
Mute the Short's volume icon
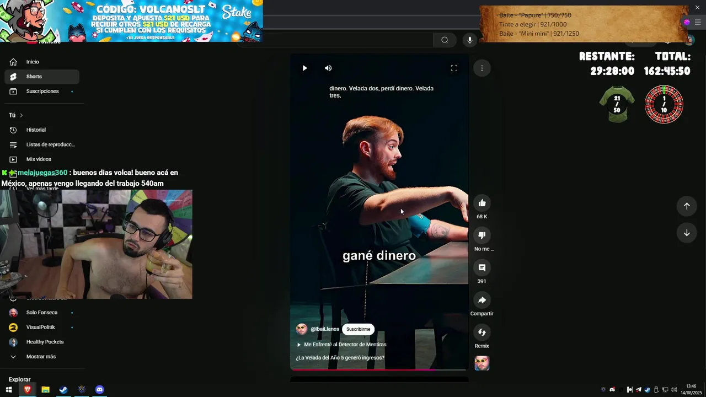click(328, 68)
